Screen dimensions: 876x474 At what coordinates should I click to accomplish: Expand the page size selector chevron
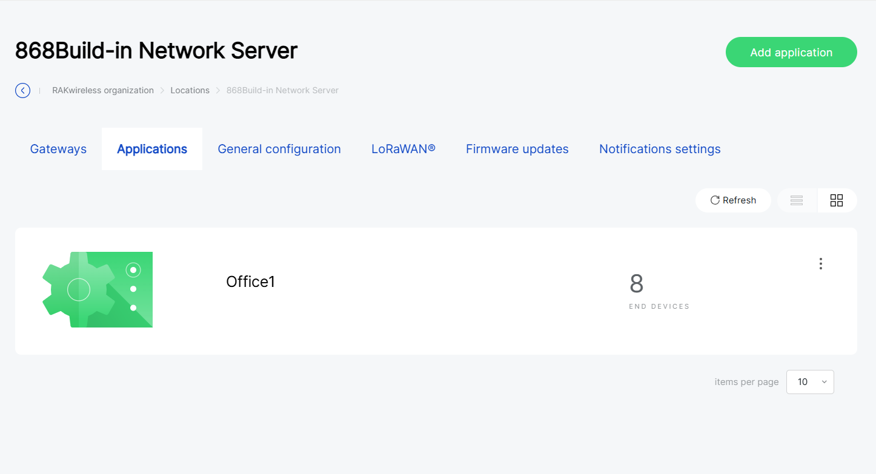(824, 382)
